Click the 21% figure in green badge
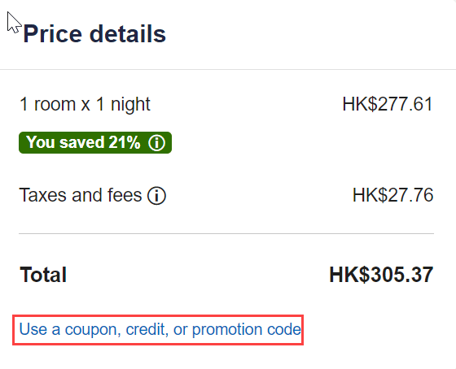This screenshot has width=456, height=369. 125,142
